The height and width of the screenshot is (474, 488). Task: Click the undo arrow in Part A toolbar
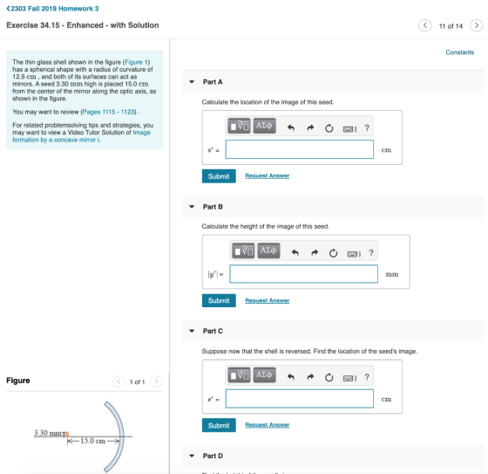[x=291, y=127]
